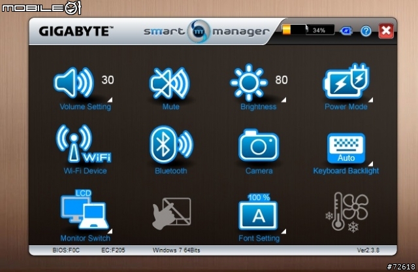The width and height of the screenshot is (418, 272).
Task: Click the Ver2.3.8 version text
Action: pos(368,250)
